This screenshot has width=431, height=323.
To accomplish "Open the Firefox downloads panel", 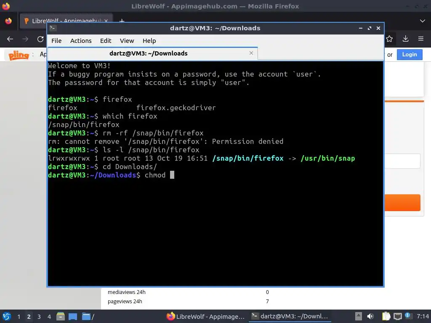I will click(x=405, y=39).
